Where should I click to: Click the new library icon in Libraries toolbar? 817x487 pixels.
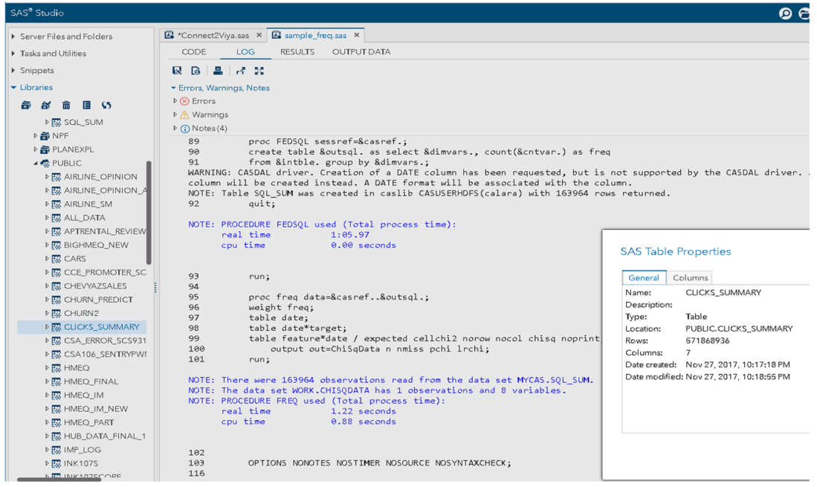pos(26,106)
